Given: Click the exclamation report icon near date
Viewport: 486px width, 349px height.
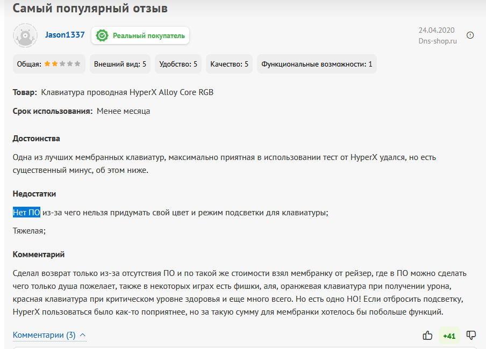Looking at the screenshot, I should [x=470, y=35].
